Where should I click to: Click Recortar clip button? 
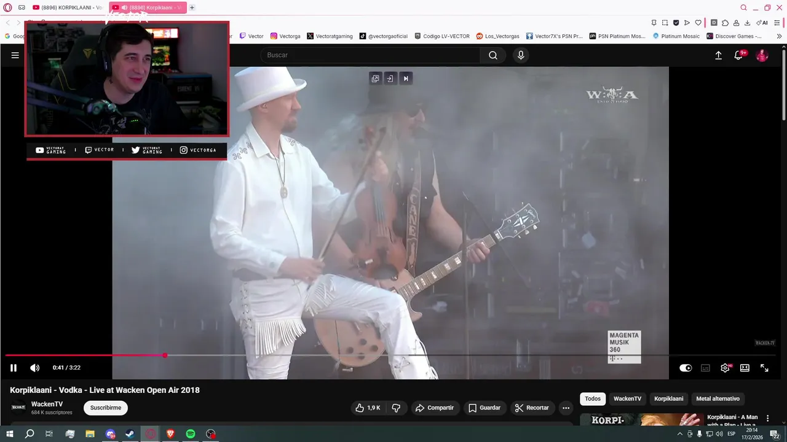point(532,408)
